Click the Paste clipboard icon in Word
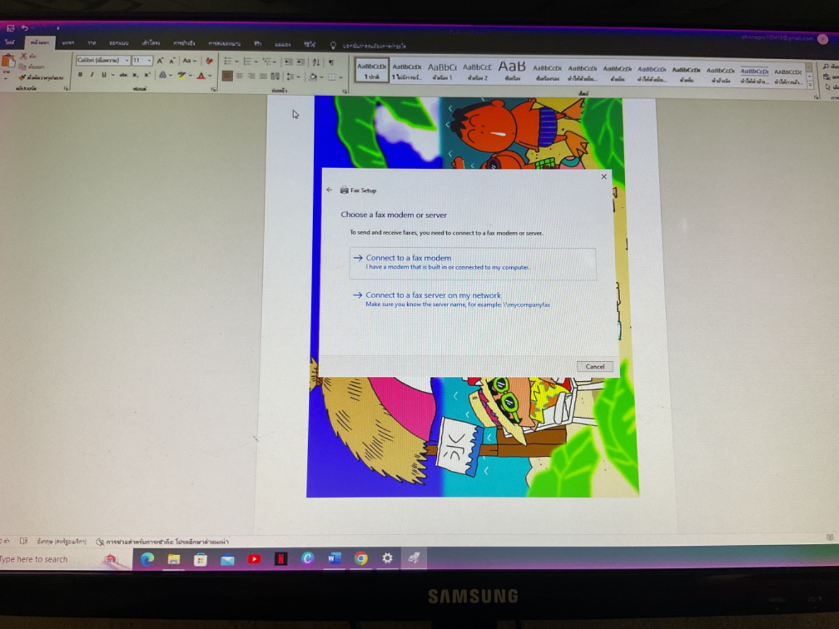The image size is (839, 629). [x=8, y=62]
